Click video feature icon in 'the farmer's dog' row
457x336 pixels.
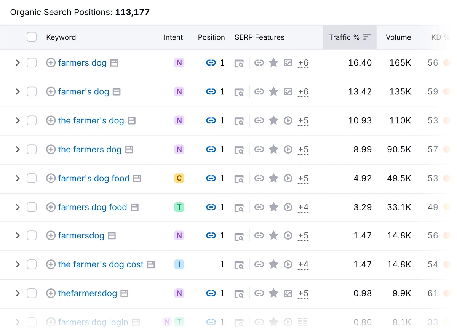(288, 121)
